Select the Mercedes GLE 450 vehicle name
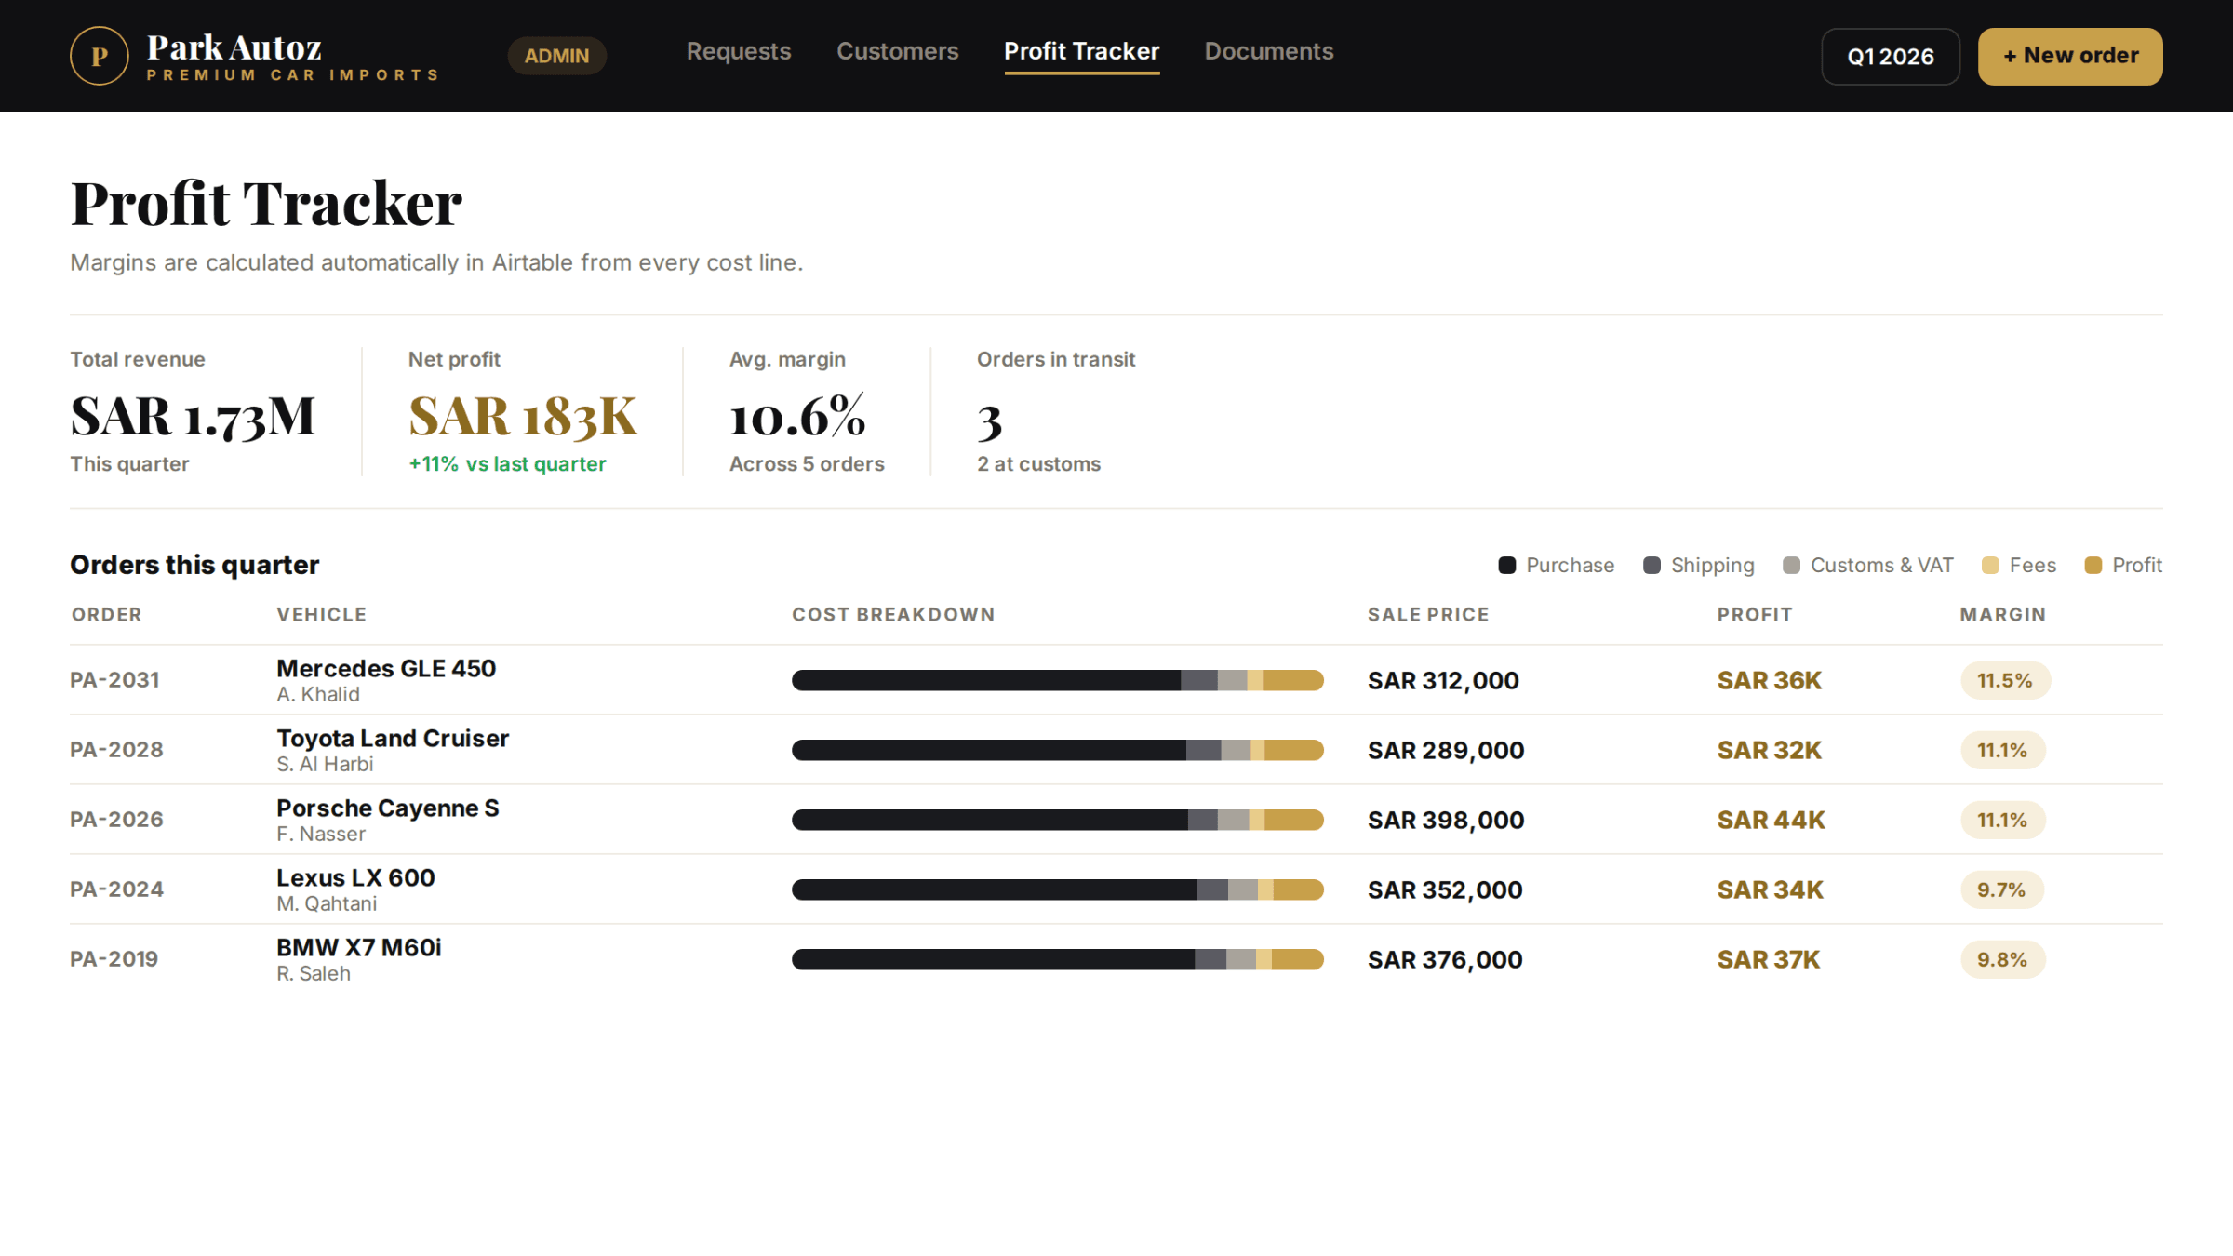The width and height of the screenshot is (2233, 1256). 386,668
